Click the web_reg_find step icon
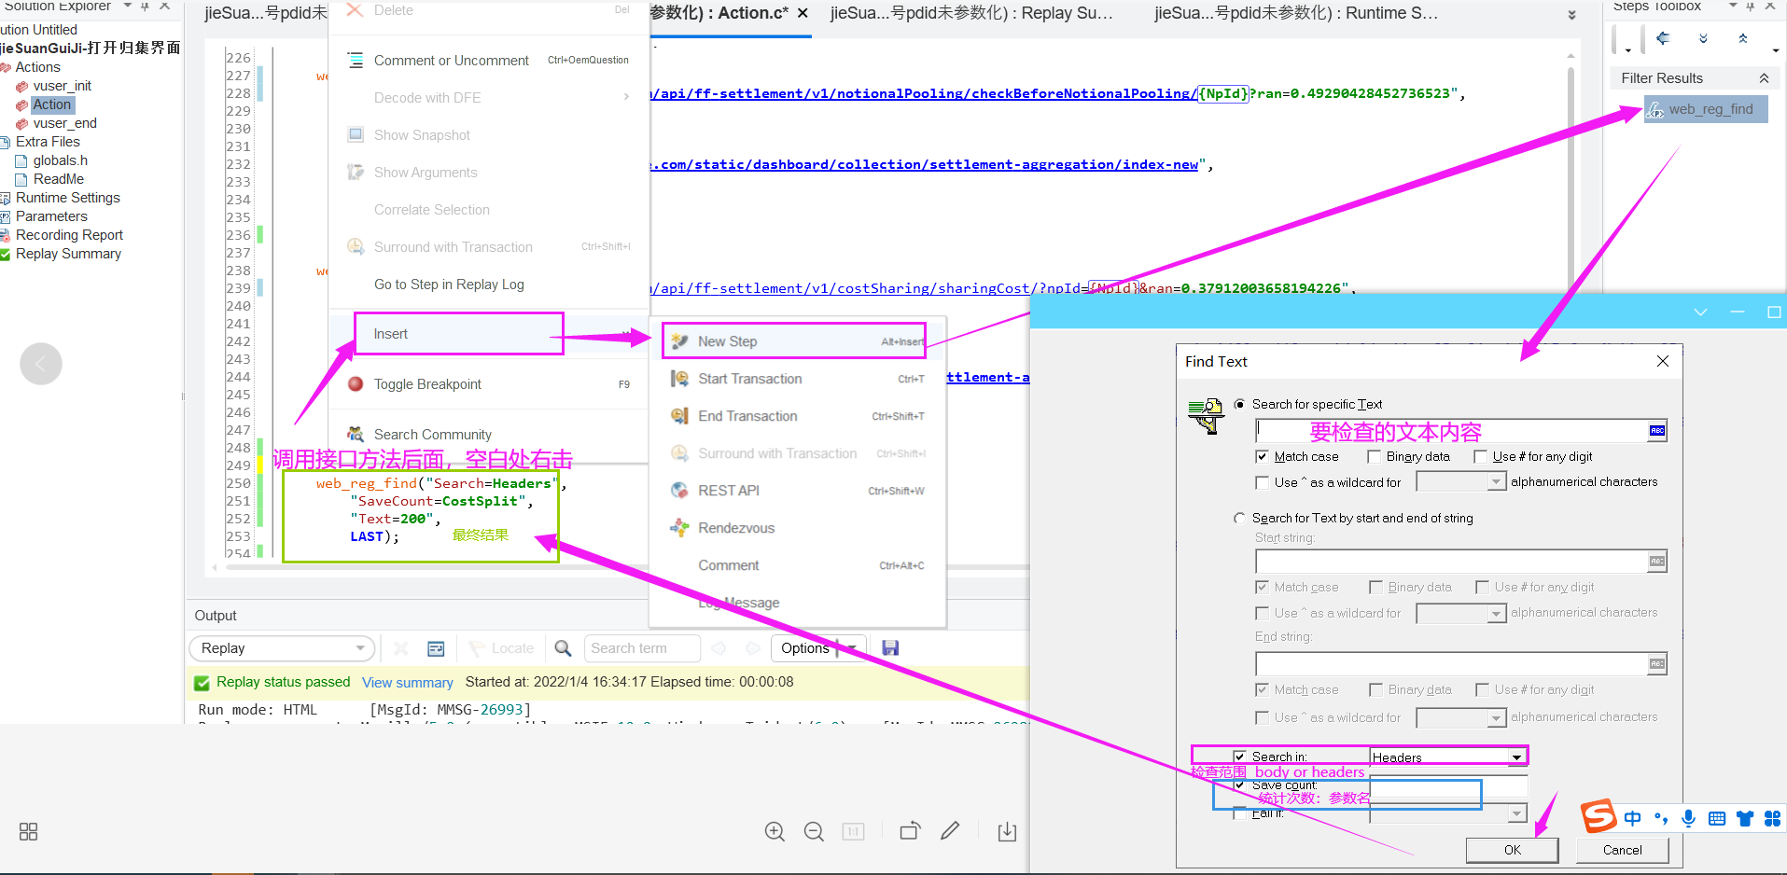This screenshot has width=1787, height=875. (1655, 110)
